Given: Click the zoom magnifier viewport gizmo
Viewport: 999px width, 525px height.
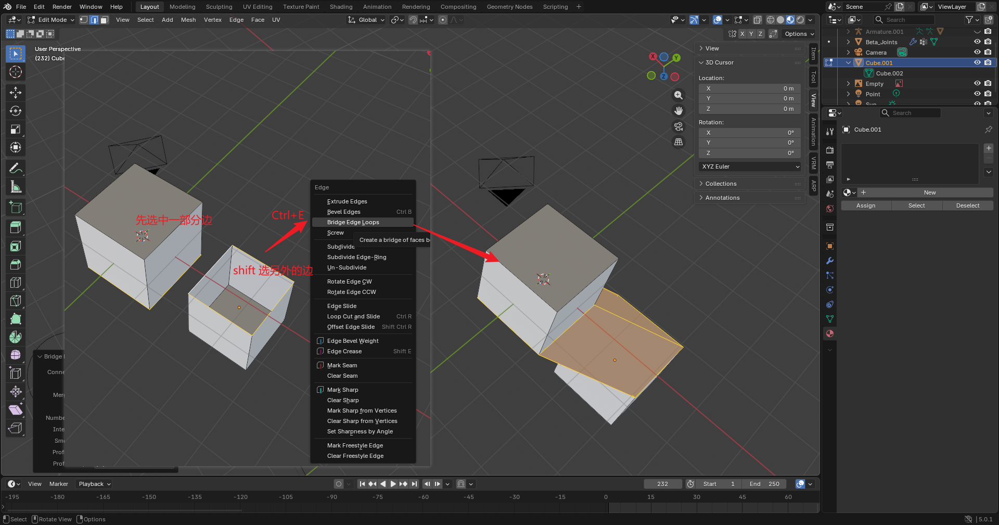Looking at the screenshot, I should pos(678,95).
